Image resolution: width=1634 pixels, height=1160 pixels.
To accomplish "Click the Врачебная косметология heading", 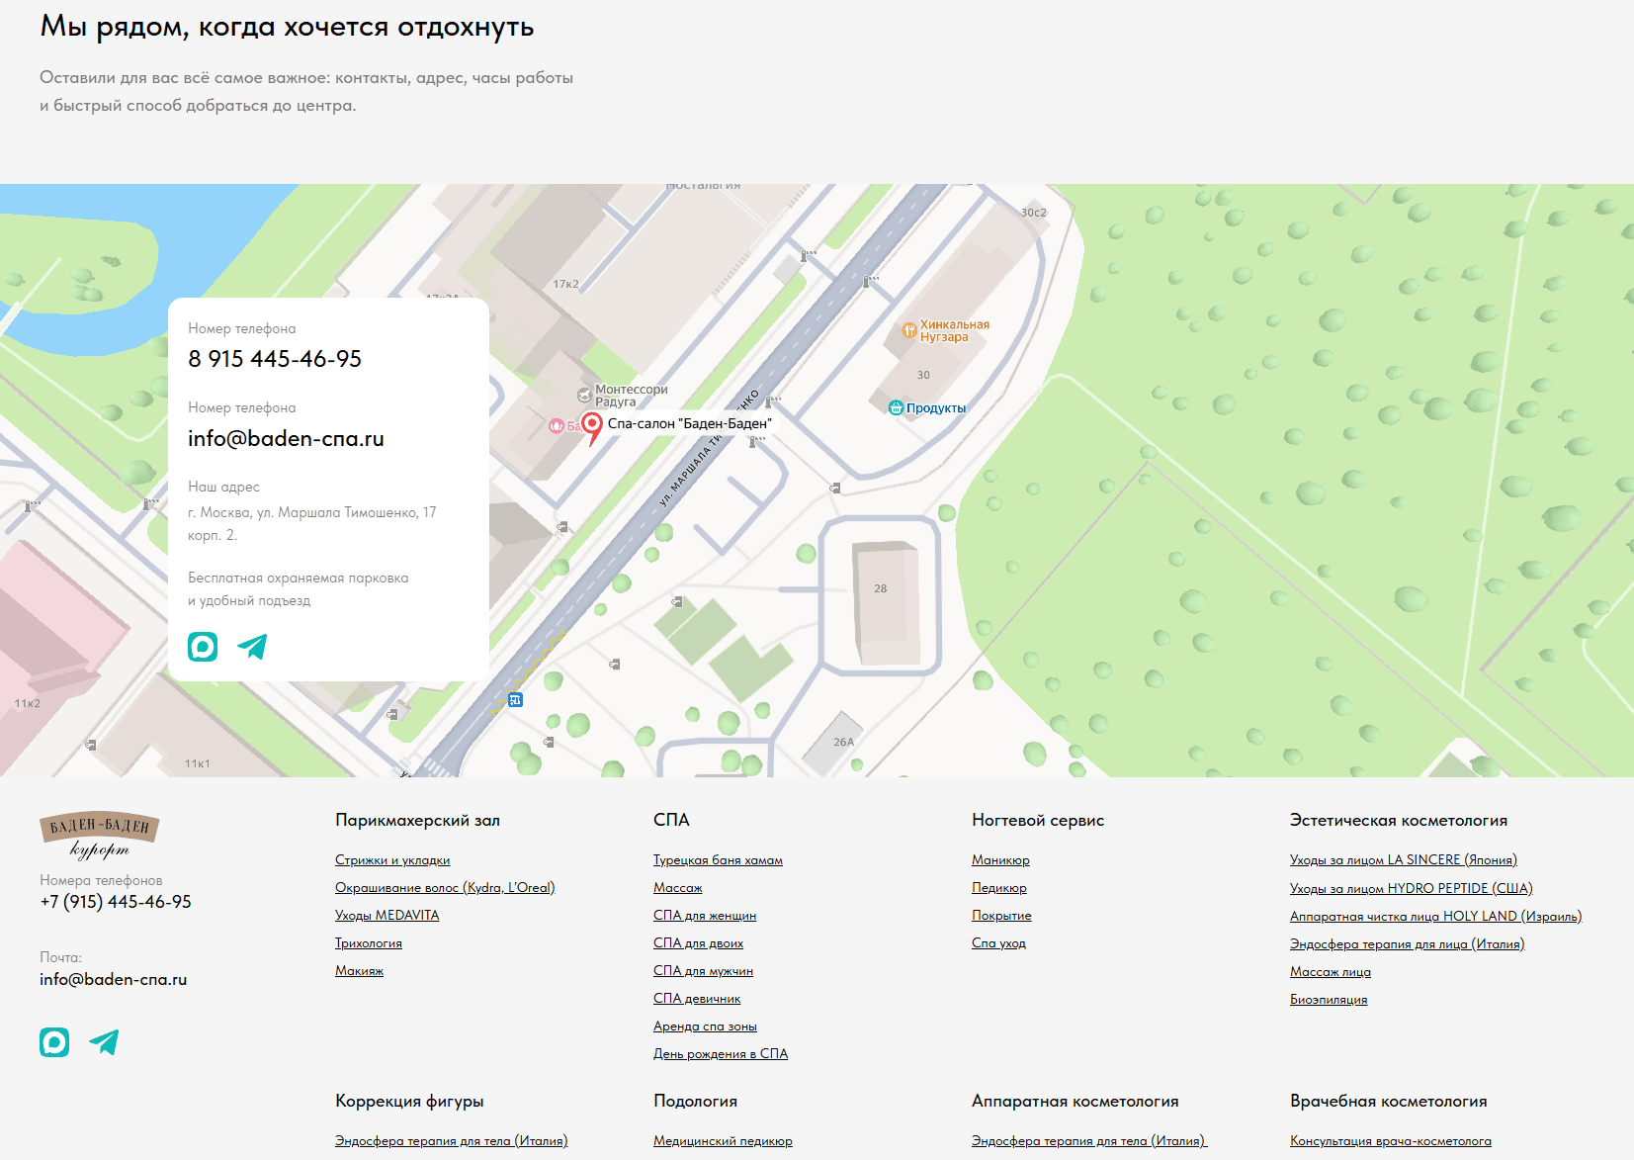I will coord(1389,1101).
